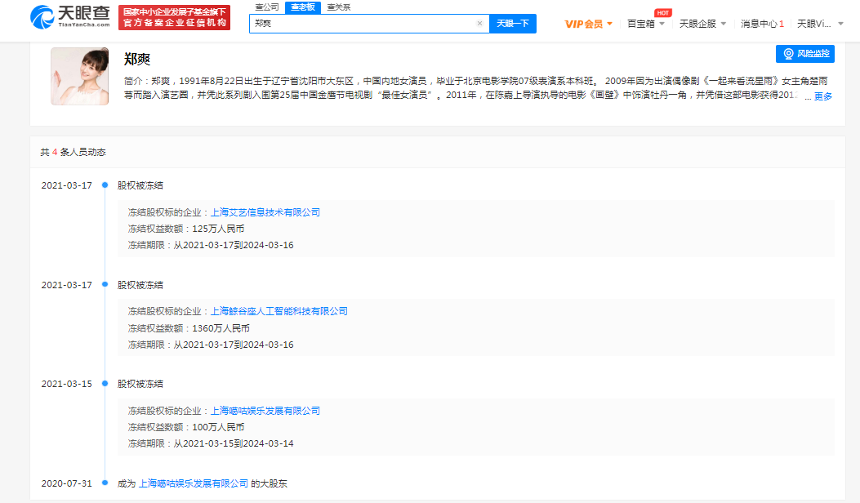Select the 查老板 search tab

pos(303,7)
